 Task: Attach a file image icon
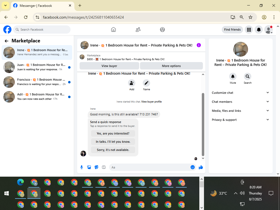tap(89, 167)
